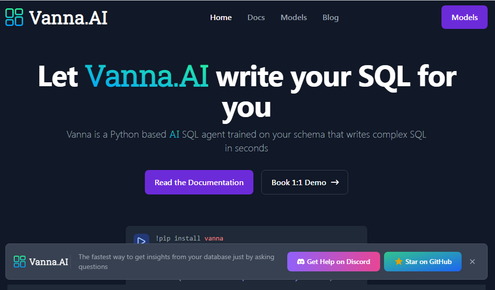
Task: Dismiss the bottom banner with X
Action: (472, 262)
